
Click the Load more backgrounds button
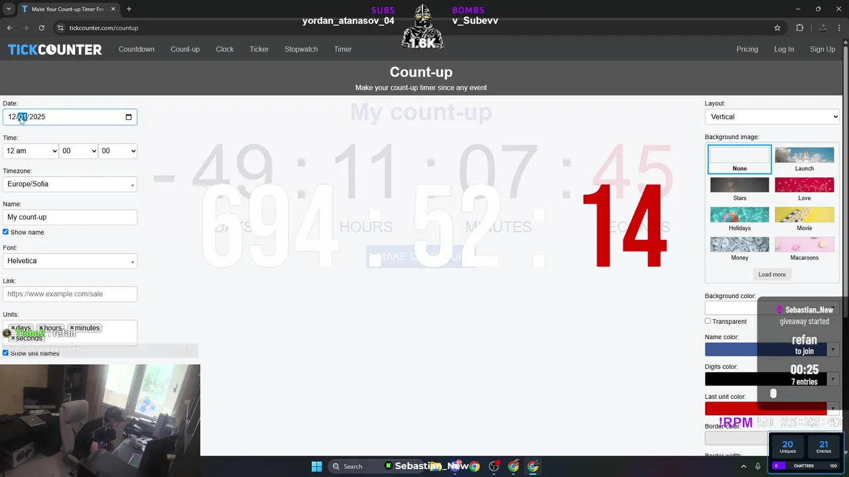772,274
